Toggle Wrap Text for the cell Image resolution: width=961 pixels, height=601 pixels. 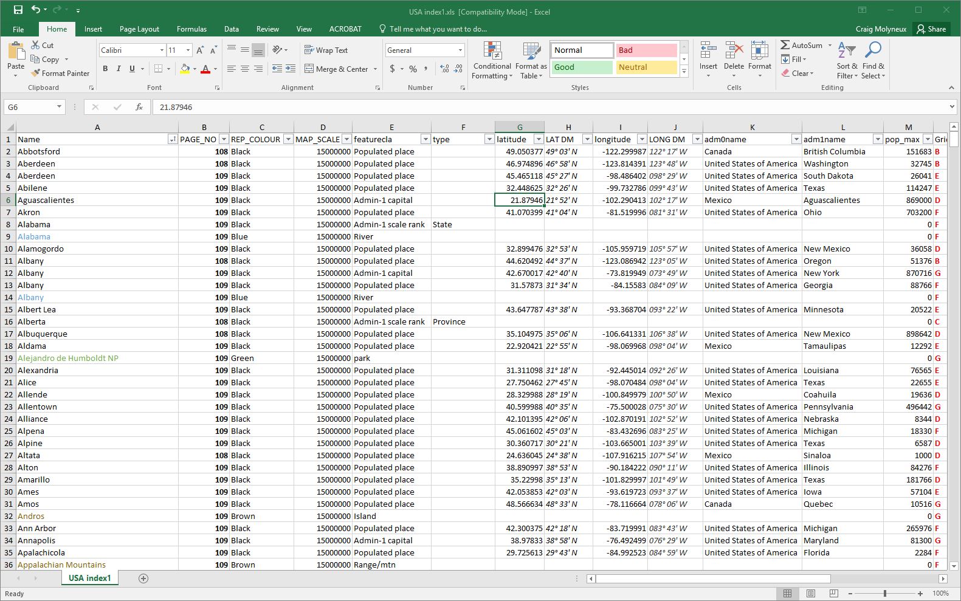click(x=326, y=50)
